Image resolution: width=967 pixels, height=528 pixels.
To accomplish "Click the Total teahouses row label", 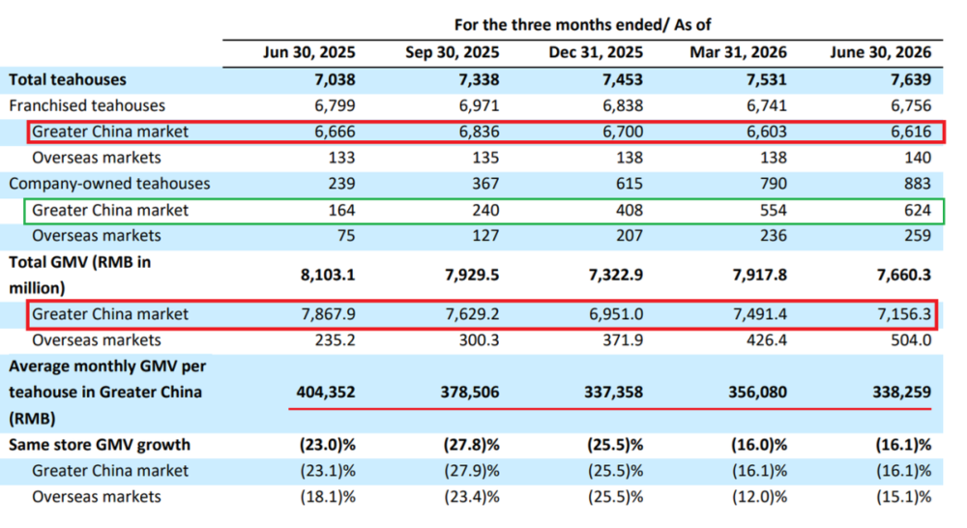I will point(68,79).
